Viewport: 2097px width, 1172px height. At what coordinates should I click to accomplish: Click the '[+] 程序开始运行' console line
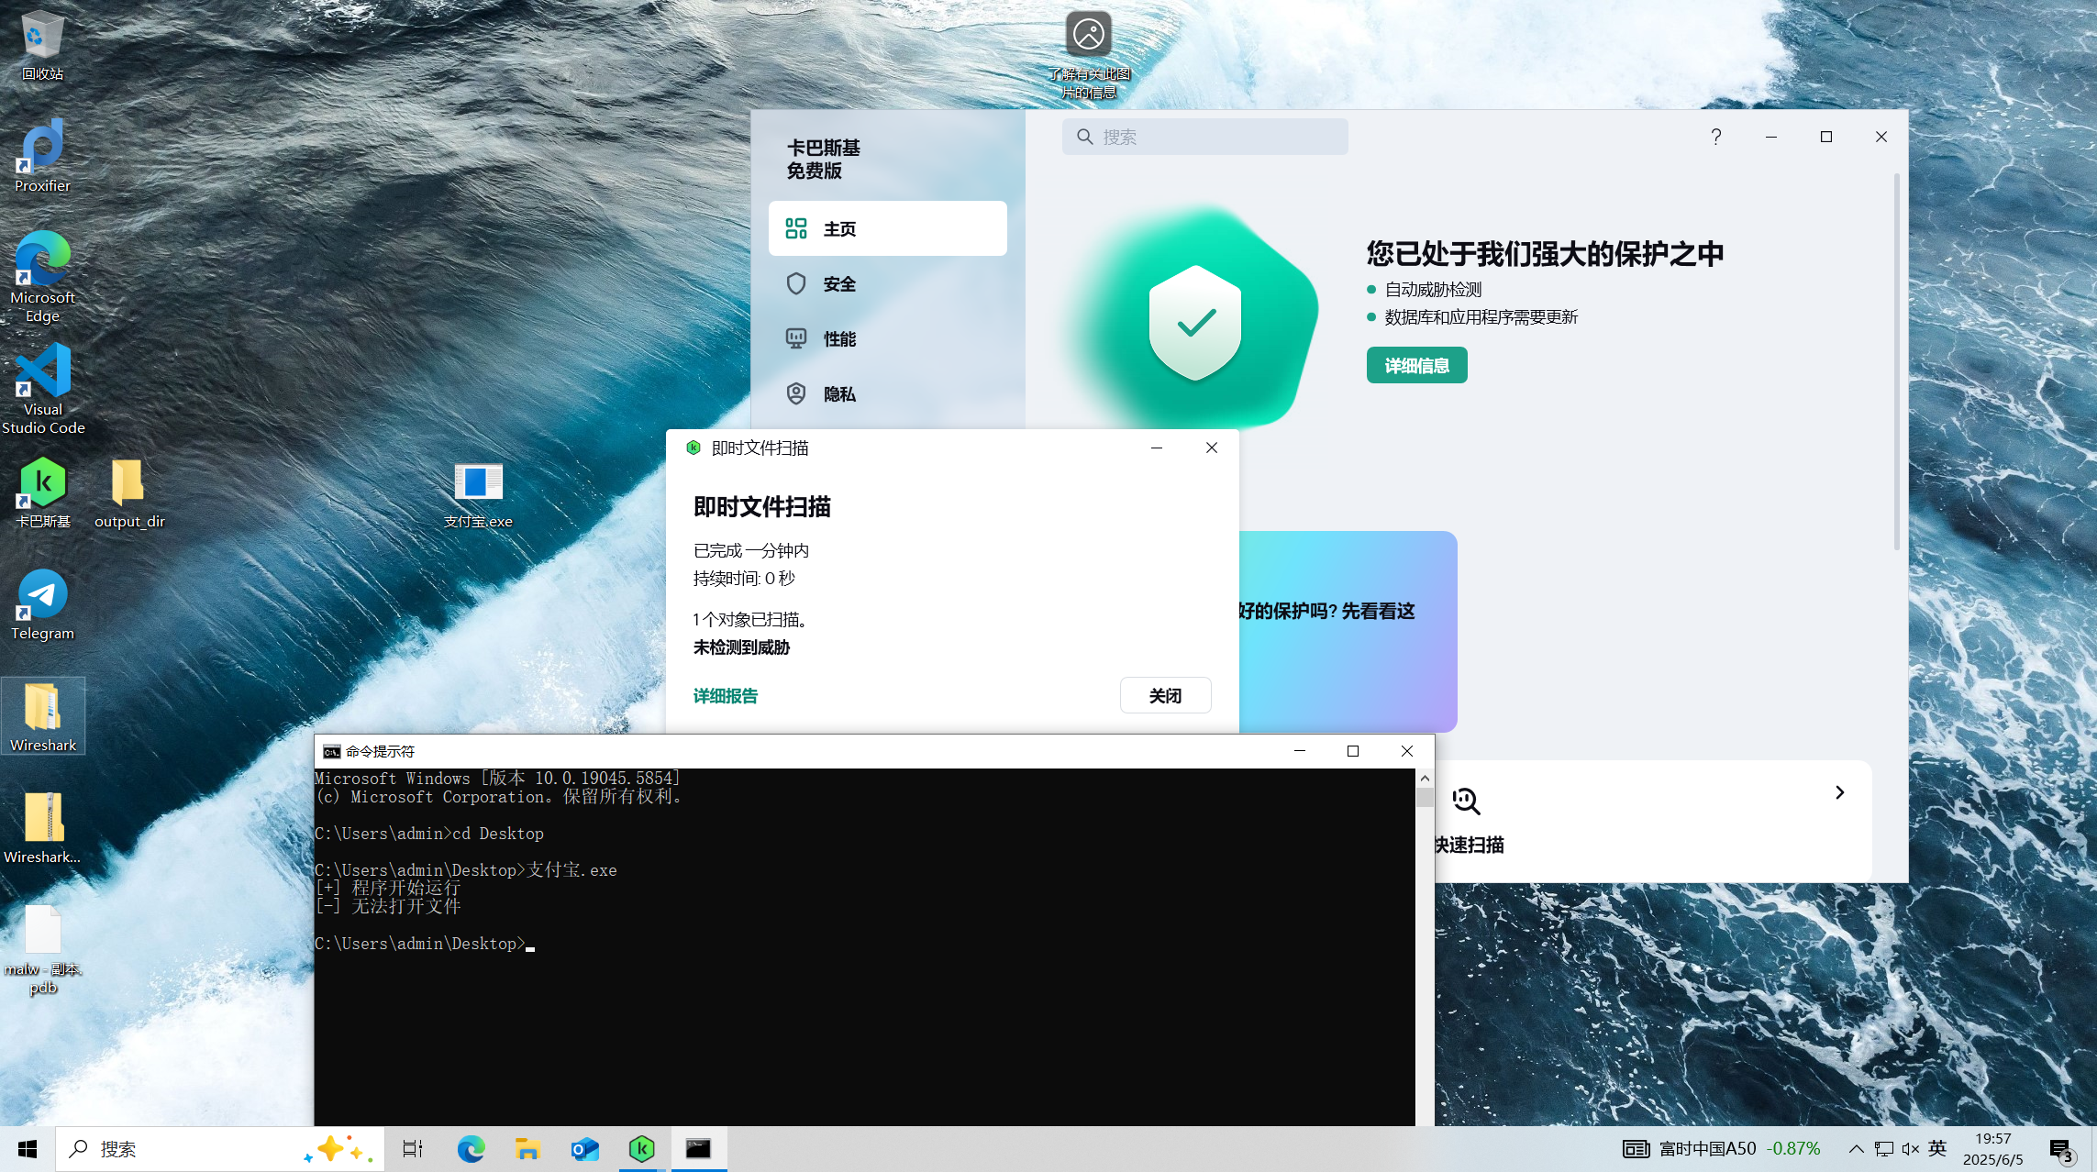point(388,888)
